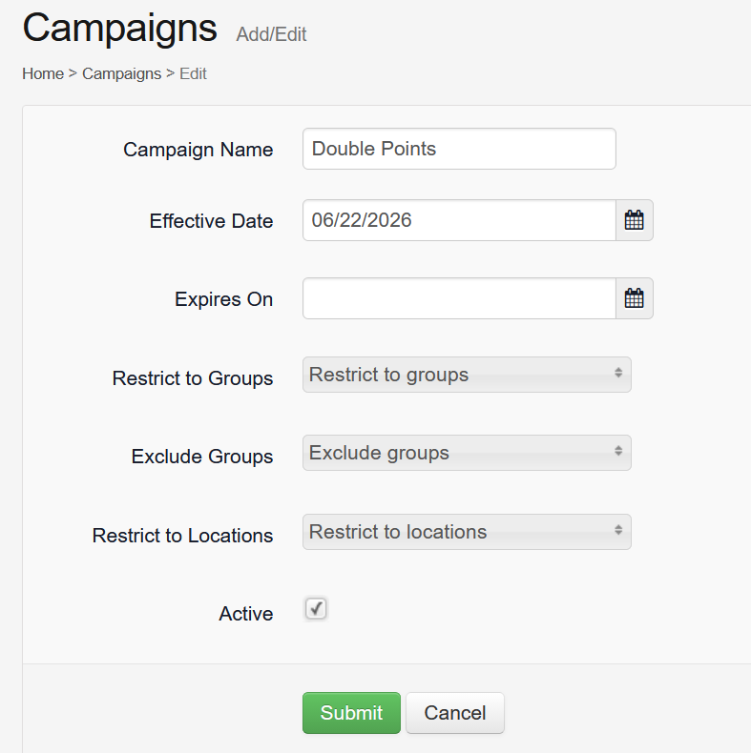Screen dimensions: 751x753
Task: Click the Campaigns page heading
Action: [x=119, y=29]
